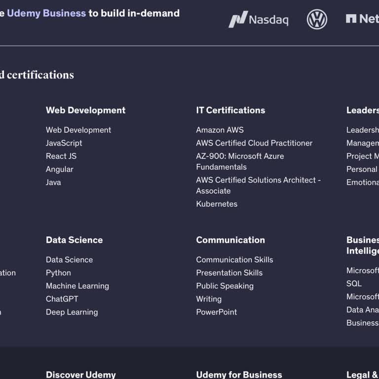Select AWS Certified Cloud Practitioner
This screenshot has height=379, width=379.
(x=254, y=143)
